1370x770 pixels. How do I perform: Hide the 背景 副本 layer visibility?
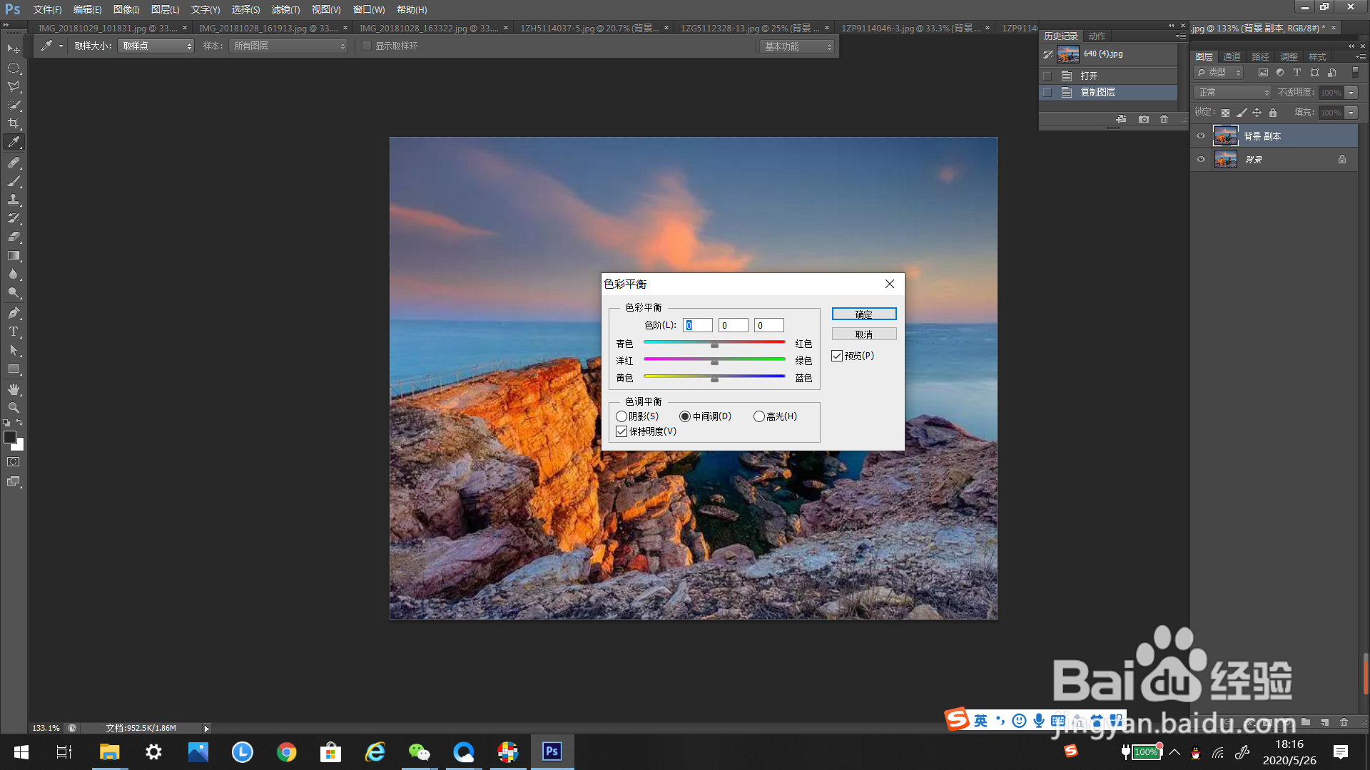(1201, 136)
